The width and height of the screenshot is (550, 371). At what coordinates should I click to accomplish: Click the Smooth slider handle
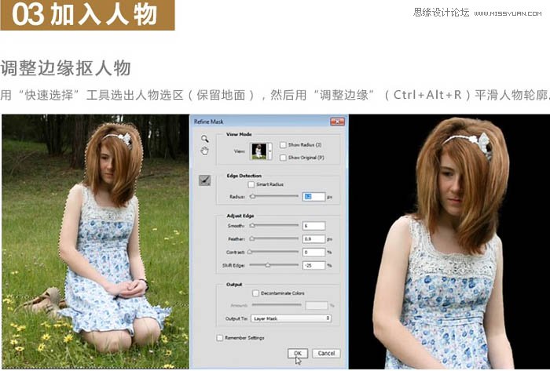coord(253,226)
